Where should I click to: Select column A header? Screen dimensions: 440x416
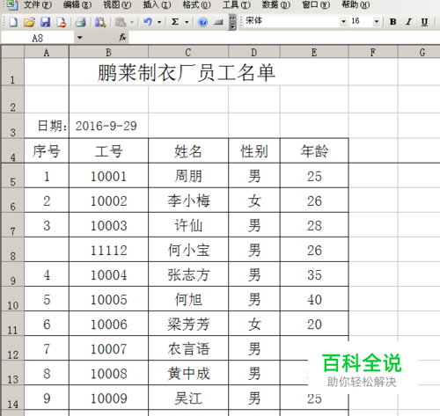(x=47, y=52)
